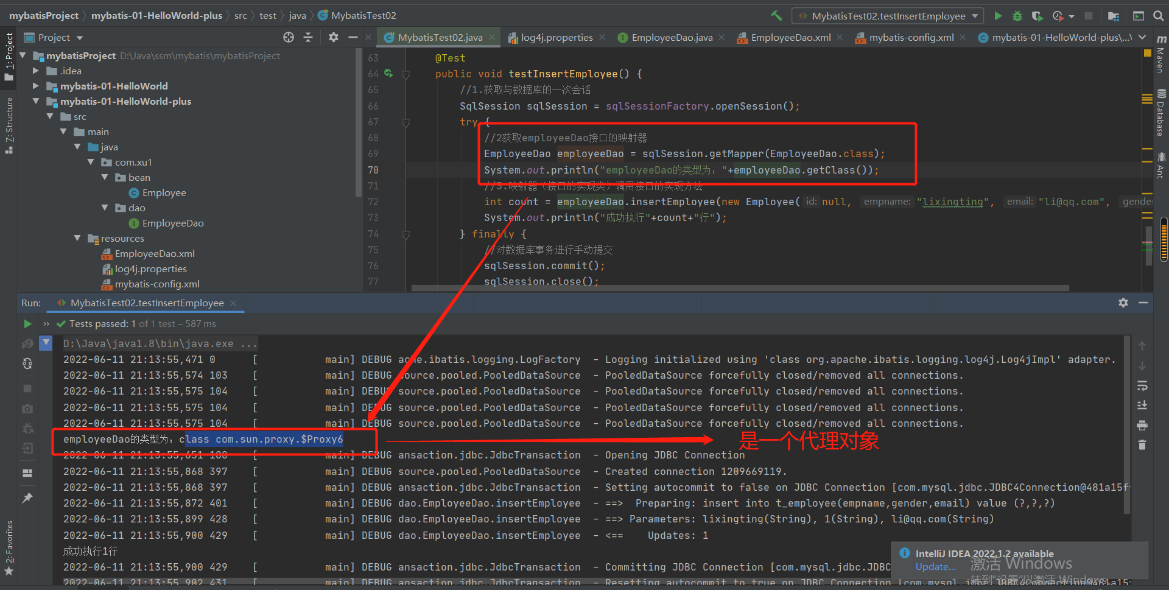Clear console with trash icon
Image resolution: width=1169 pixels, height=590 pixels.
point(1142,445)
